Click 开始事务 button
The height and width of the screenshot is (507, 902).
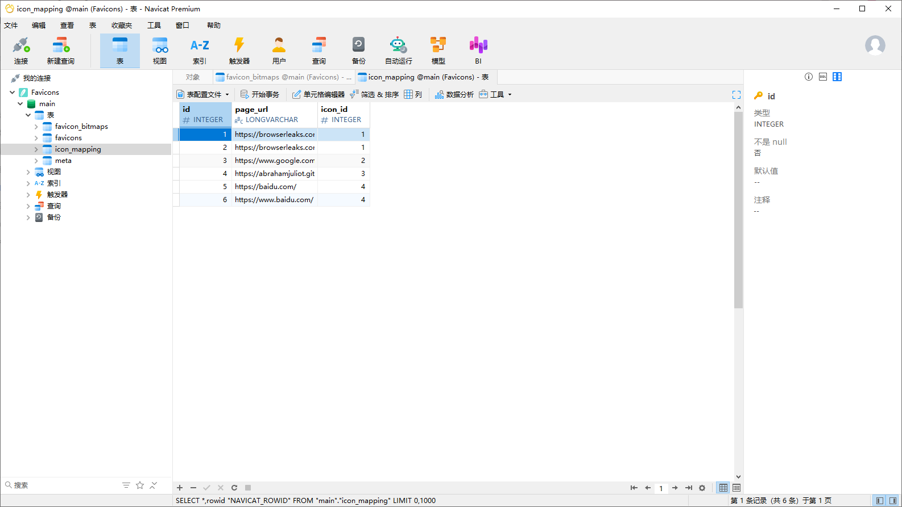260,95
